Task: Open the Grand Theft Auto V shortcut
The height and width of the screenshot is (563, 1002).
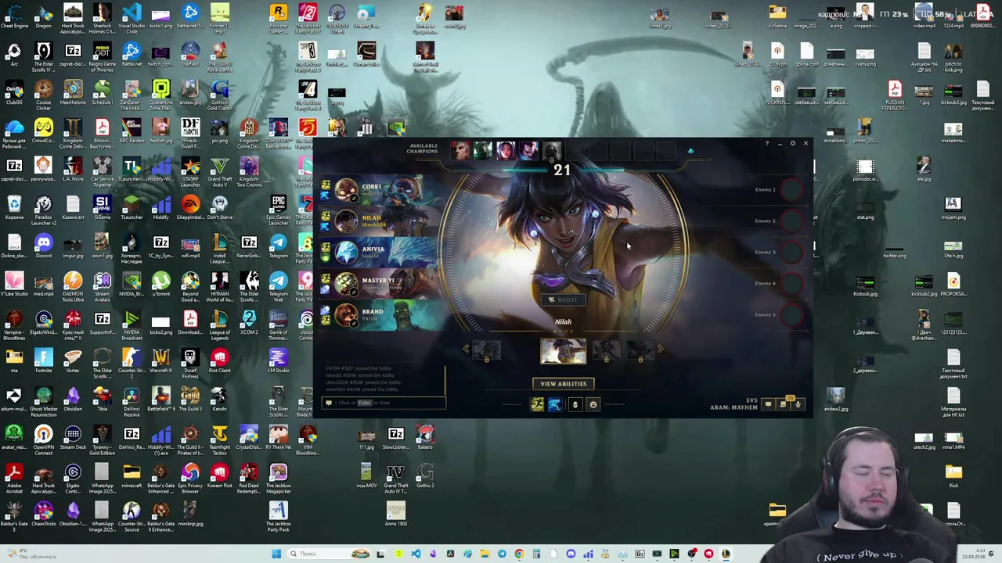Action: point(219,170)
